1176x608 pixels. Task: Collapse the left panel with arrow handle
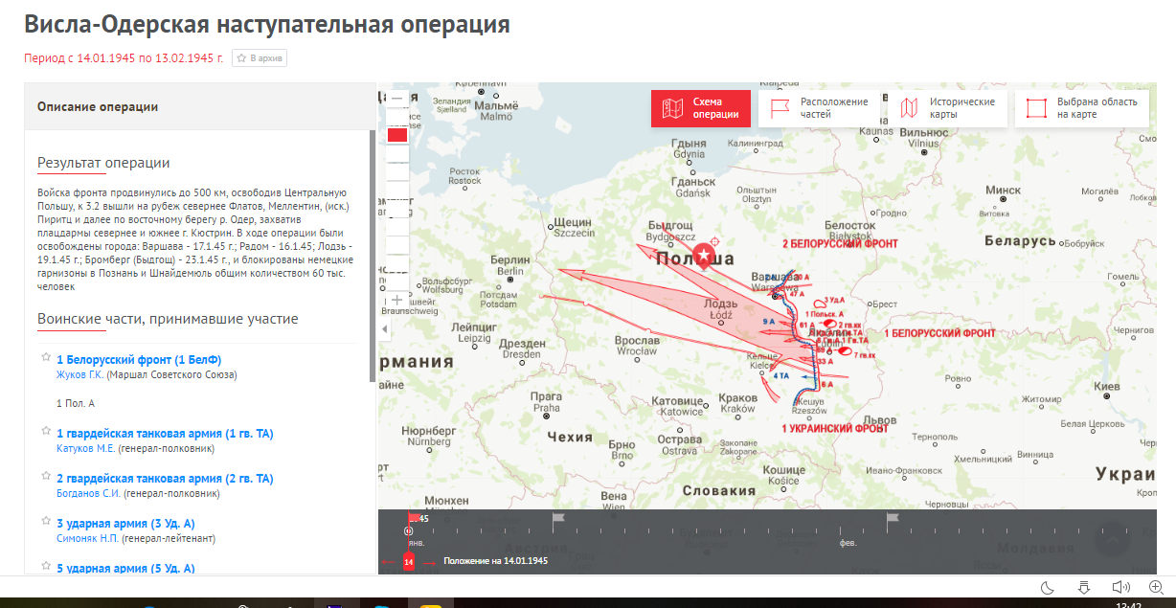[x=385, y=329]
